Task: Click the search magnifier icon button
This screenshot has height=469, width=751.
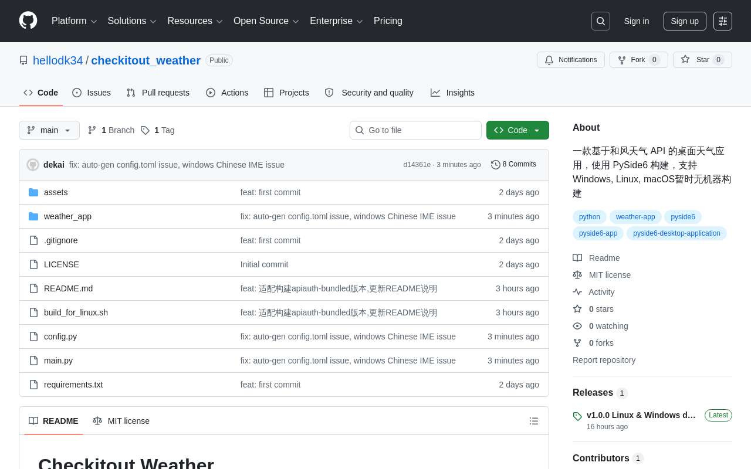Action: click(601, 21)
